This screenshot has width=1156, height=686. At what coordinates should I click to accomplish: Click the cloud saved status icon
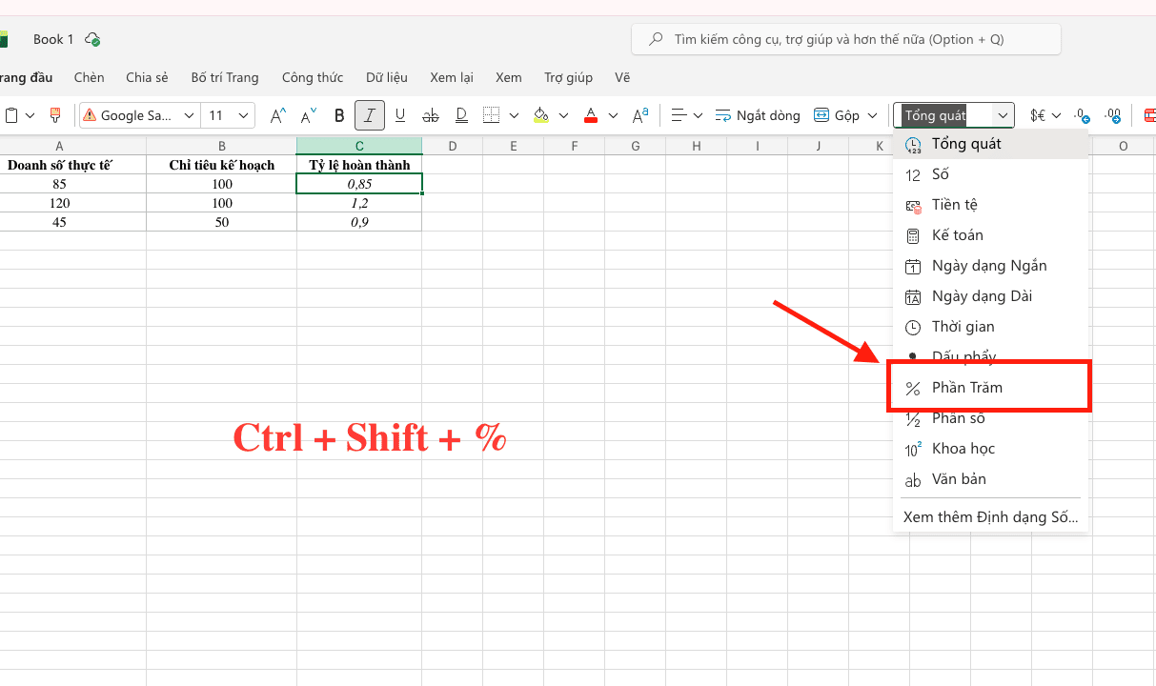(92, 39)
